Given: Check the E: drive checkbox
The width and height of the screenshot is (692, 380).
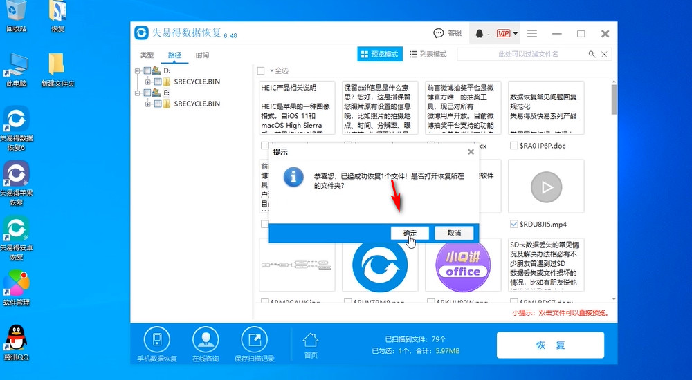Looking at the screenshot, I should (147, 93).
